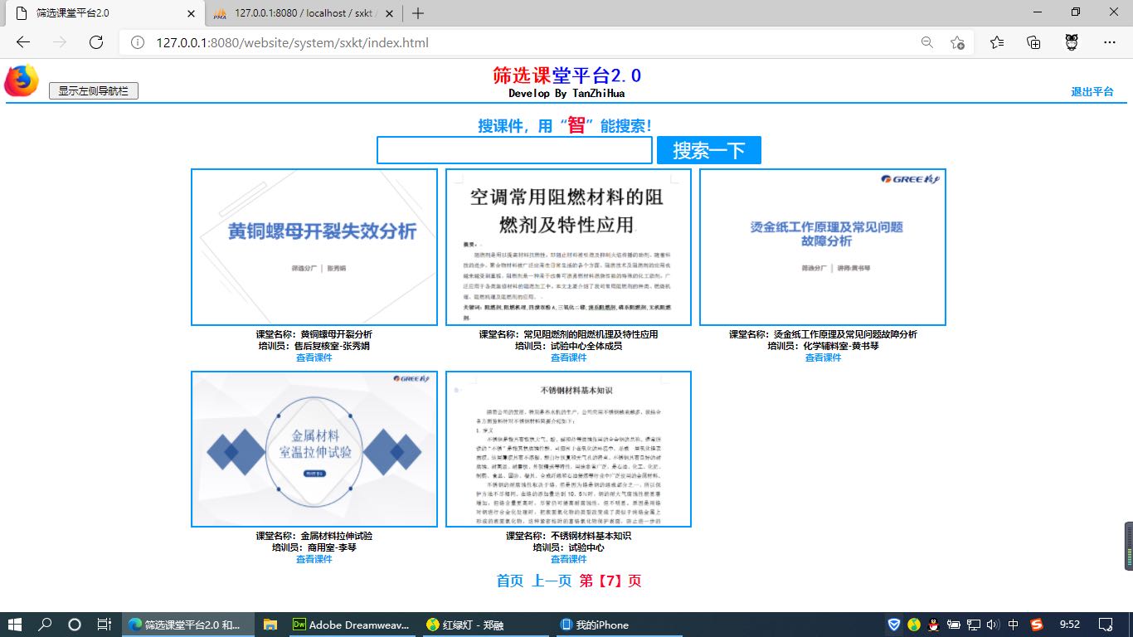Click the 第【7】页 current page indicator
Viewport: 1133px width, 637px height.
[610, 581]
